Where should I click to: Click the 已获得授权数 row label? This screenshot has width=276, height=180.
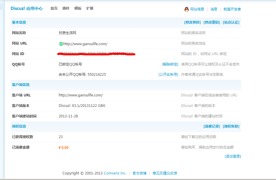(22, 137)
